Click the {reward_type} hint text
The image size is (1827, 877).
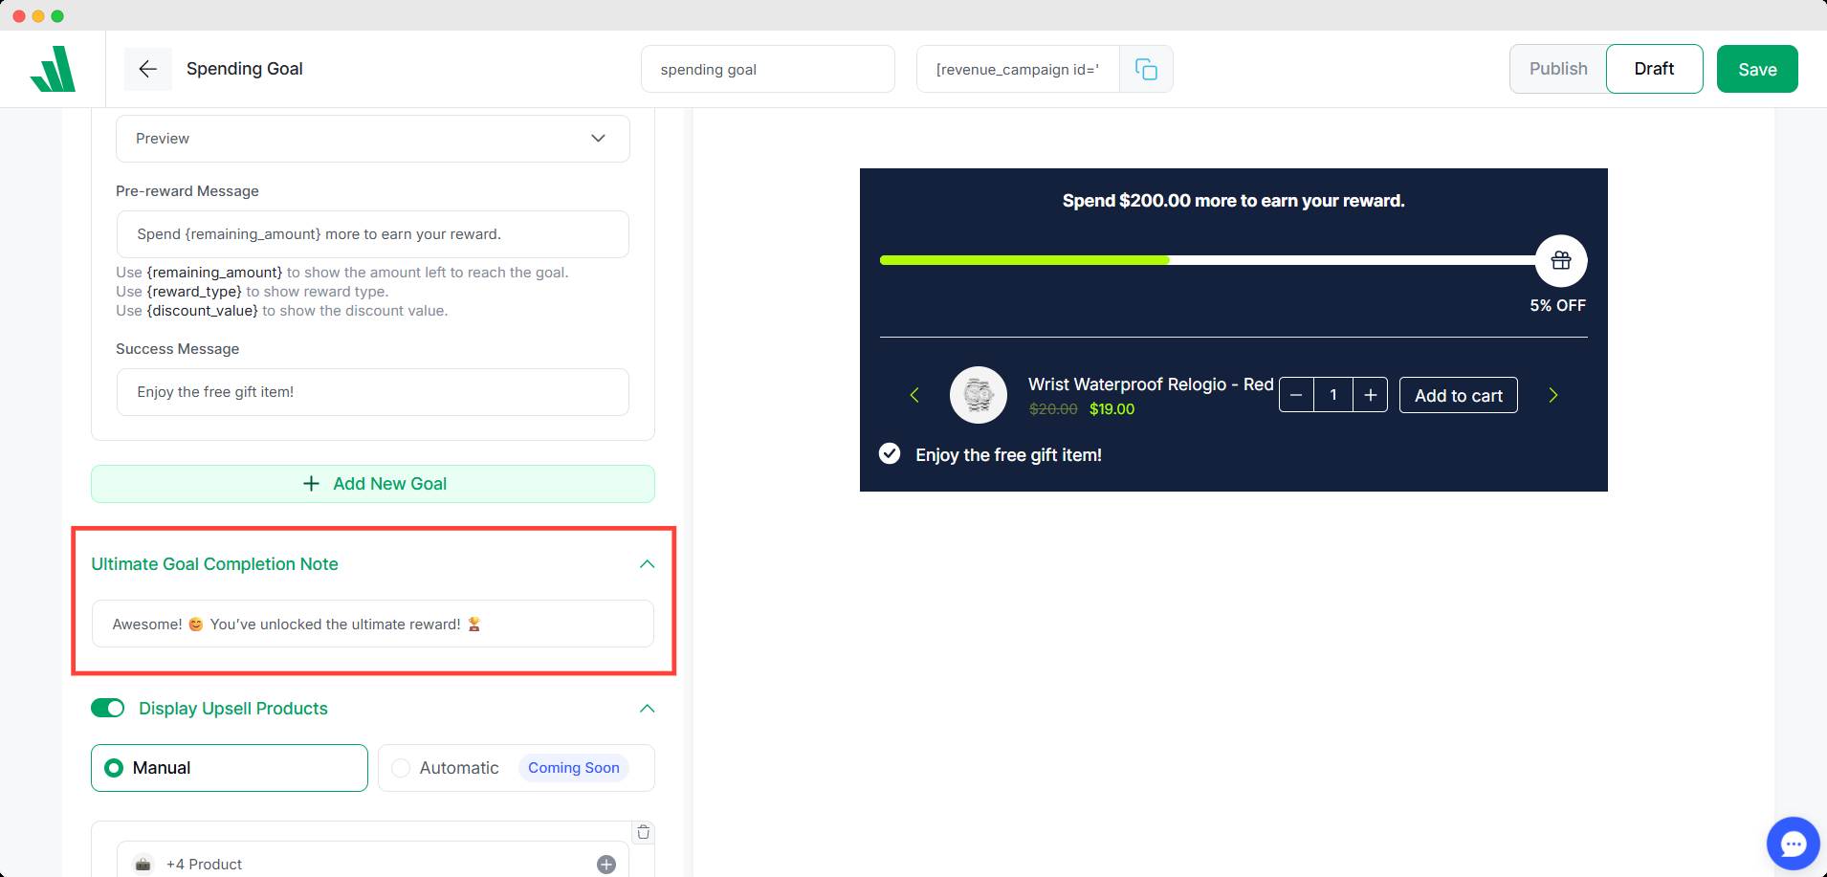click(194, 292)
